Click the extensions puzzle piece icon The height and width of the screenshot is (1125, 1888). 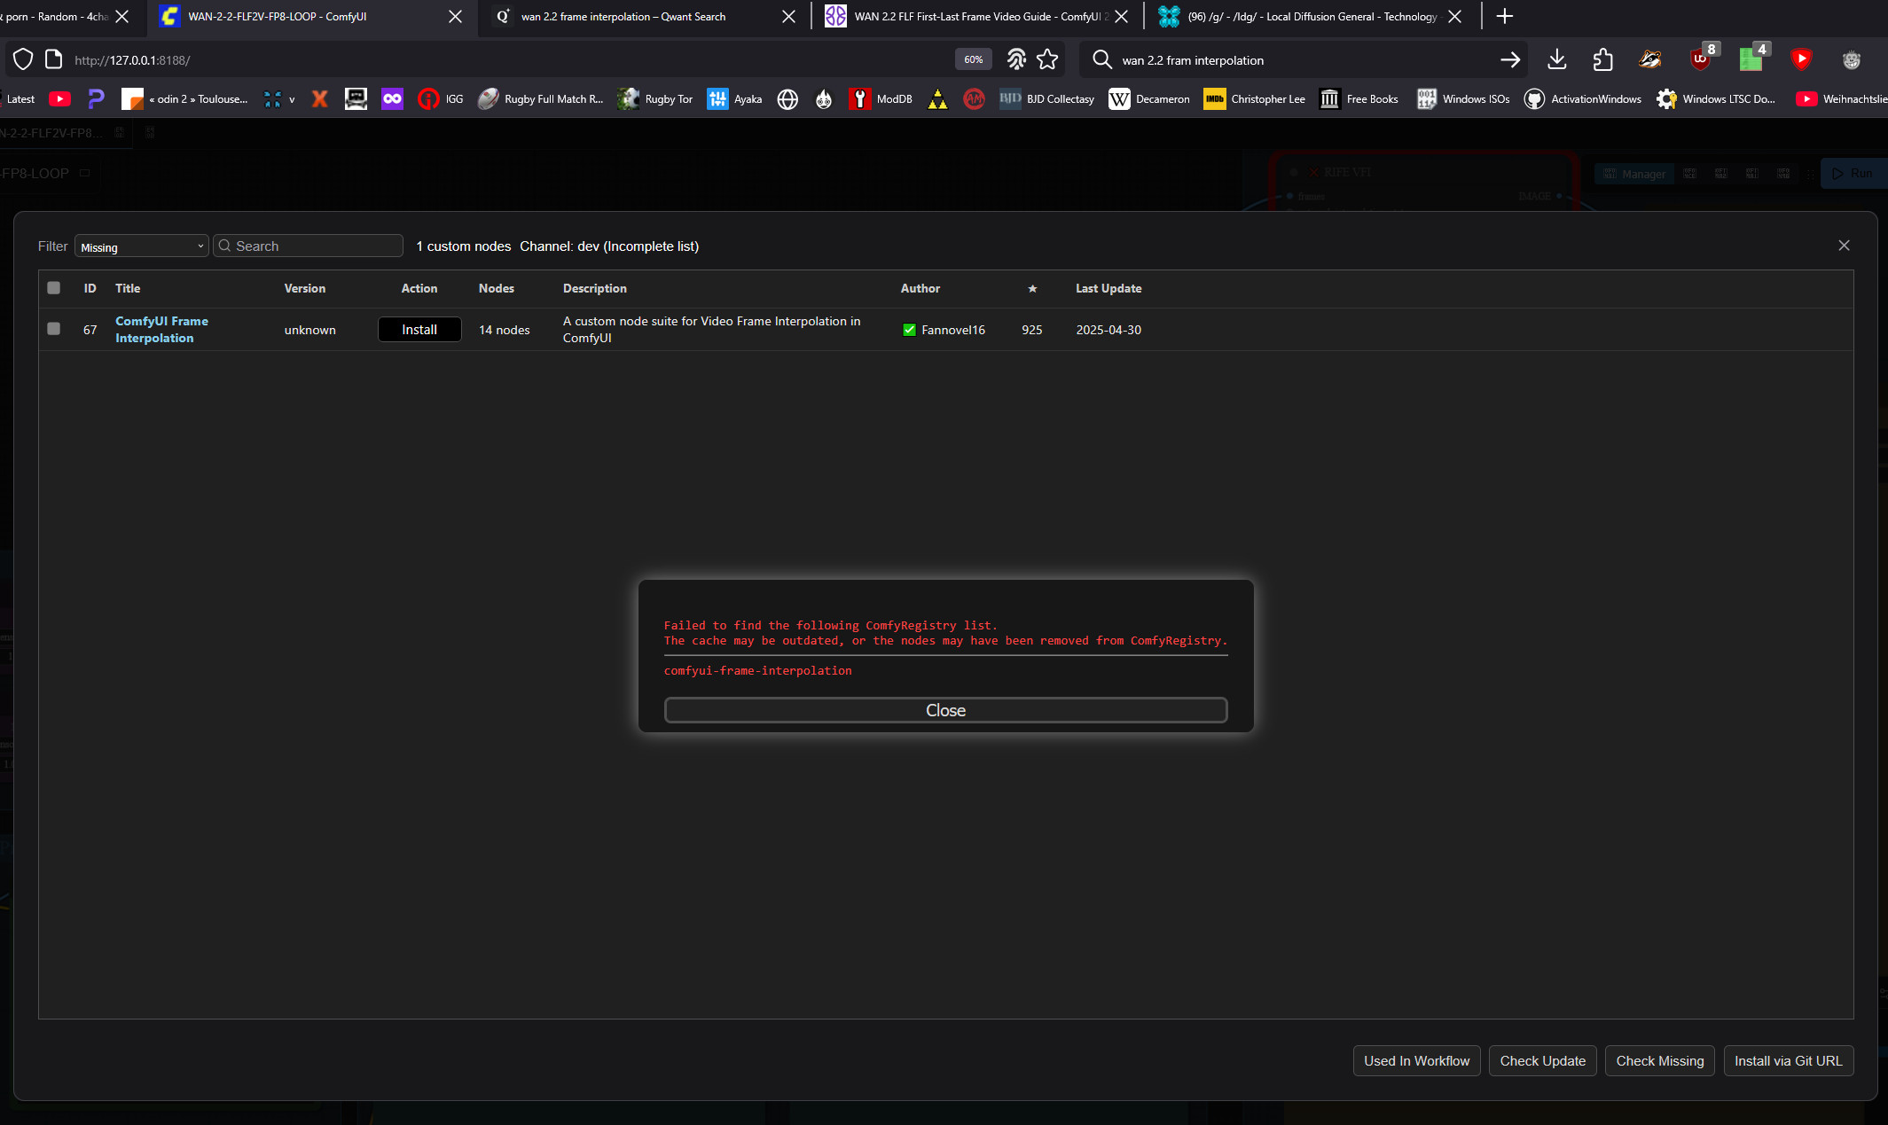(1602, 59)
